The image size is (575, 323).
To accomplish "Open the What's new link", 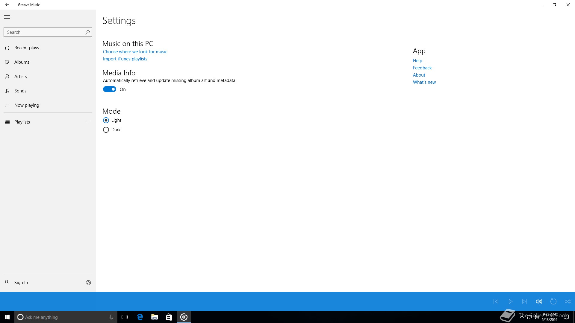I will (x=424, y=82).
